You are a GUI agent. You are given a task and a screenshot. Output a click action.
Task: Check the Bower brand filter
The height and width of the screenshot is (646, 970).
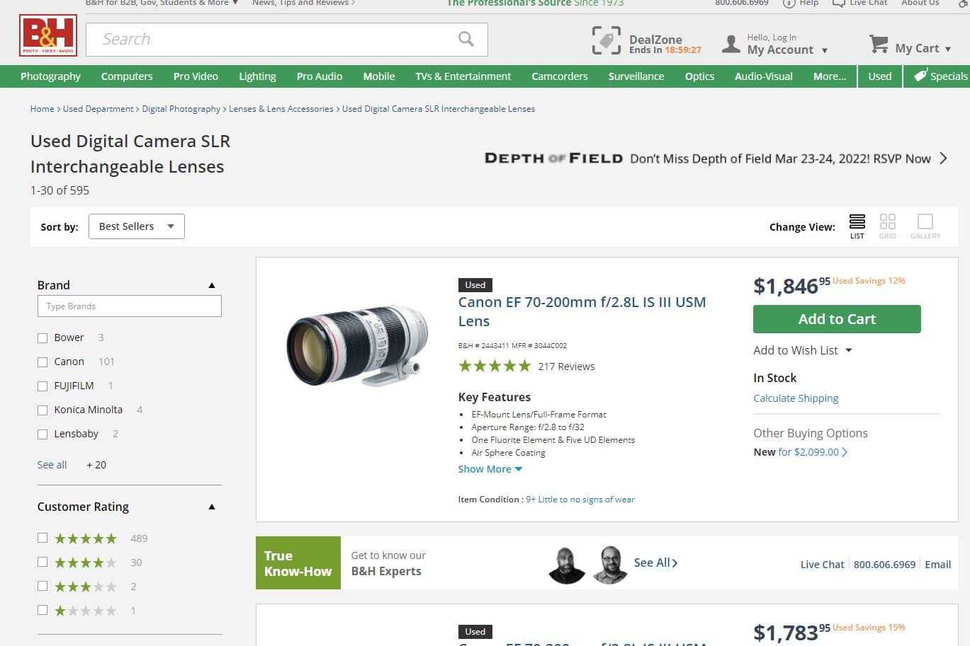coord(43,338)
